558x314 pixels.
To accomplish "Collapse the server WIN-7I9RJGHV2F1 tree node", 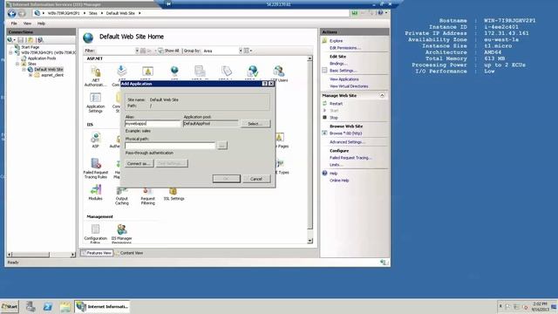I will pos(10,52).
